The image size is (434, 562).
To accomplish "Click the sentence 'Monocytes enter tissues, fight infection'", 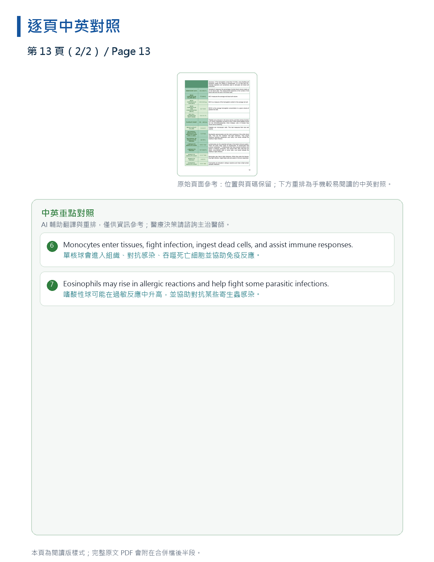I will click(208, 245).
